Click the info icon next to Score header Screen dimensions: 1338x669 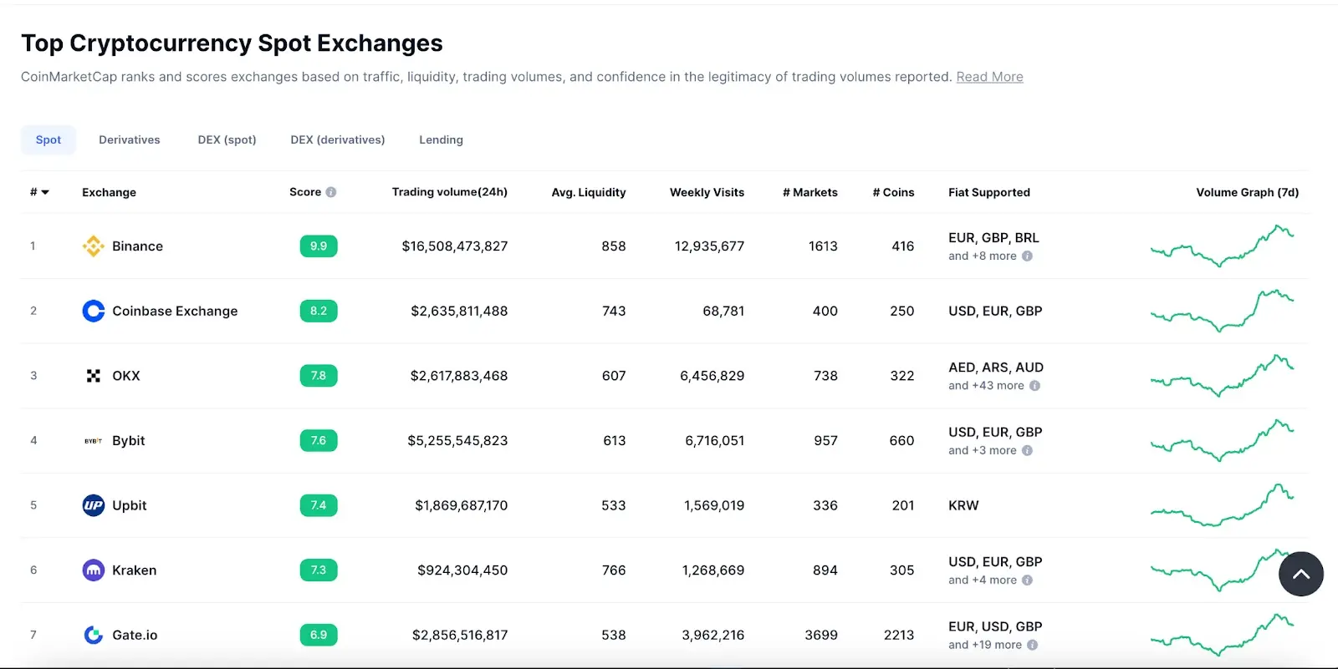coord(331,192)
